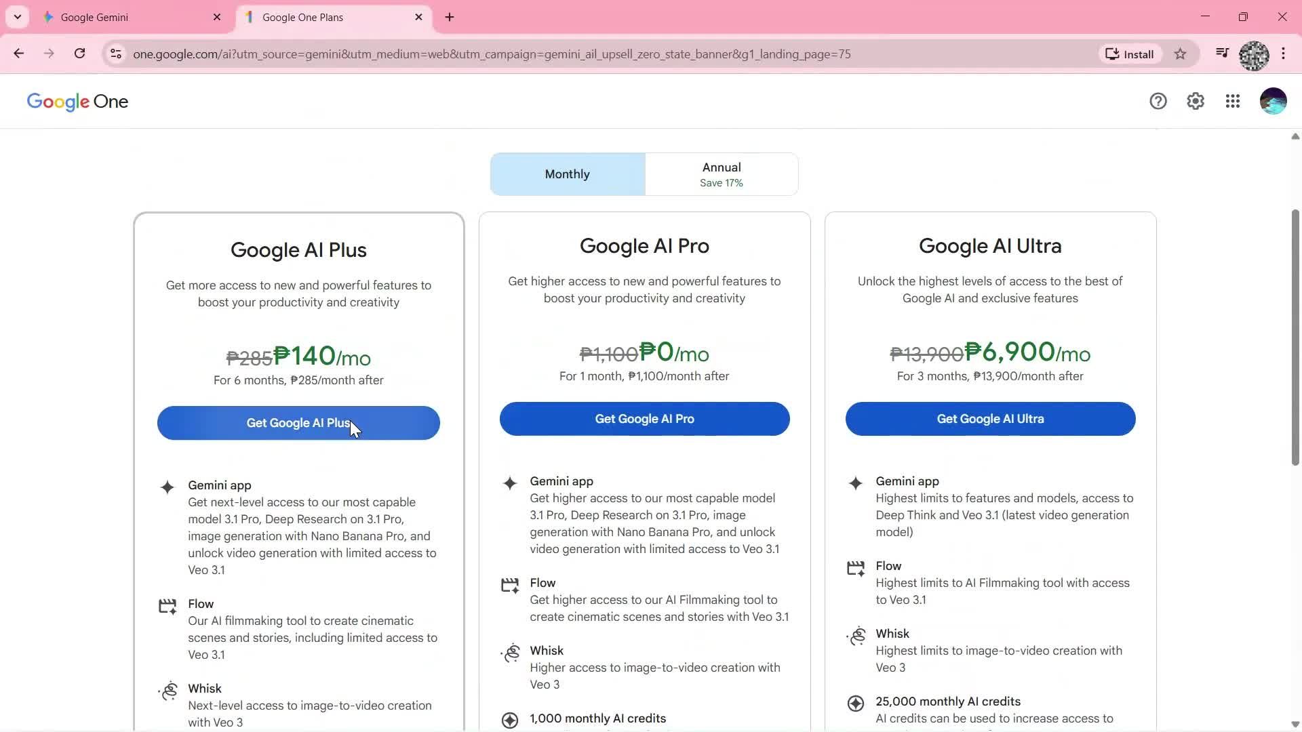Switch to Annual billing to save 17%
Viewport: 1302px width, 732px height.
click(721, 174)
